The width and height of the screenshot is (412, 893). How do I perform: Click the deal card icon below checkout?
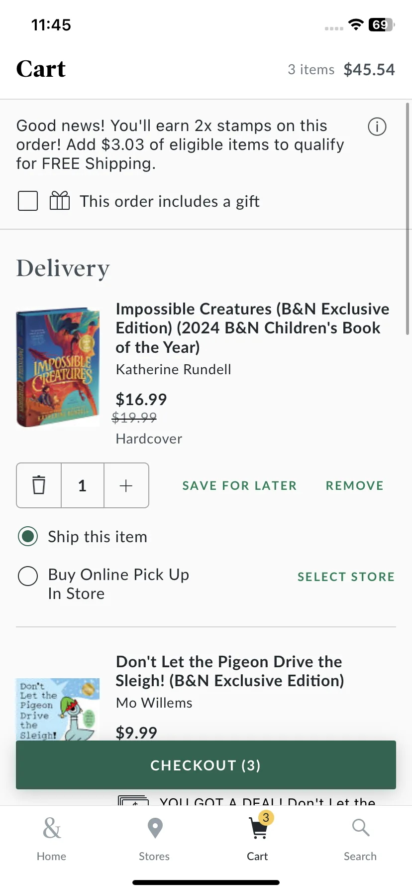tap(133, 801)
